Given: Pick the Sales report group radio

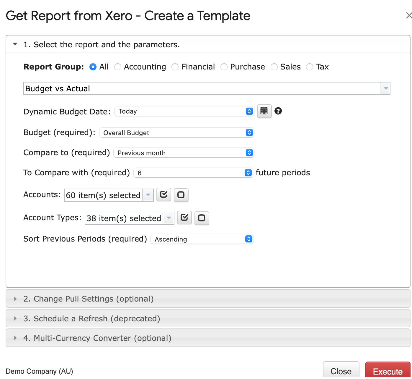Looking at the screenshot, I should 274,67.
